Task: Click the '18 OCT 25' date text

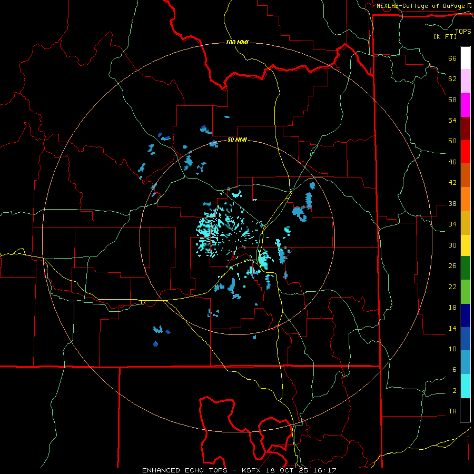Action: pos(287,470)
